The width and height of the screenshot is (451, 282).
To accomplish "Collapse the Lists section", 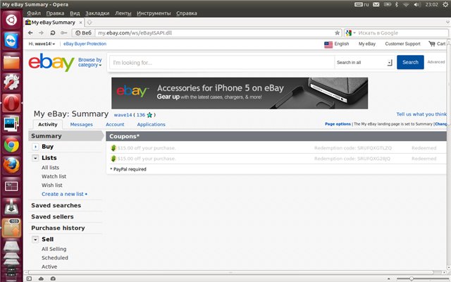I will click(x=35, y=158).
